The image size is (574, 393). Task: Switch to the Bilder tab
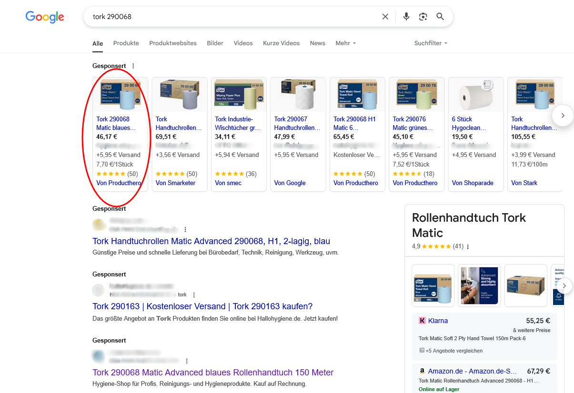tap(215, 43)
